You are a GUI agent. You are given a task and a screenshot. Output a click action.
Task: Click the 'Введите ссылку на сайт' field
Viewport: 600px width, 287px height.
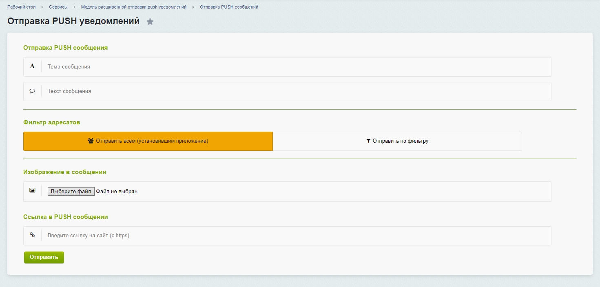tap(296, 236)
